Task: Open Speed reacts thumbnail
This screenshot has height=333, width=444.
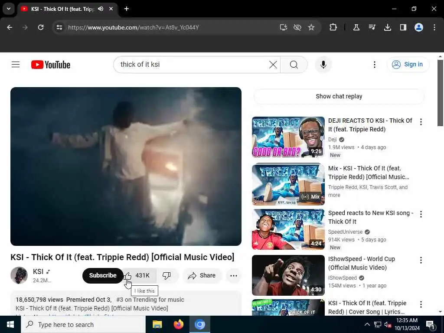Action: [288, 229]
